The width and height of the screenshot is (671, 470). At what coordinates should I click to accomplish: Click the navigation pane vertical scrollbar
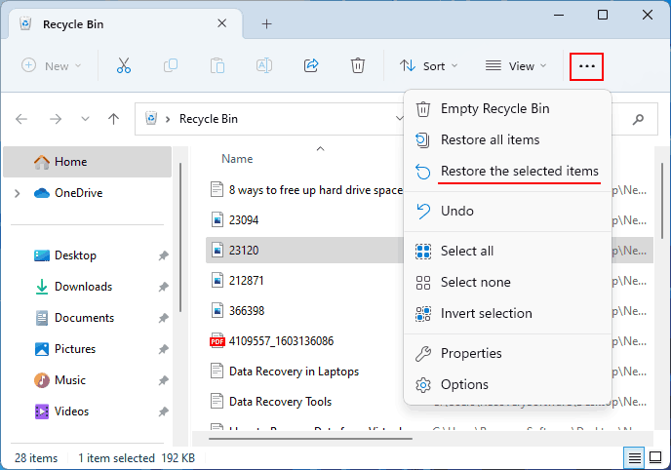tap(180, 237)
